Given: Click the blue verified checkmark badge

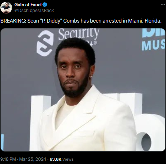Looking at the screenshot, I should tap(45, 5).
